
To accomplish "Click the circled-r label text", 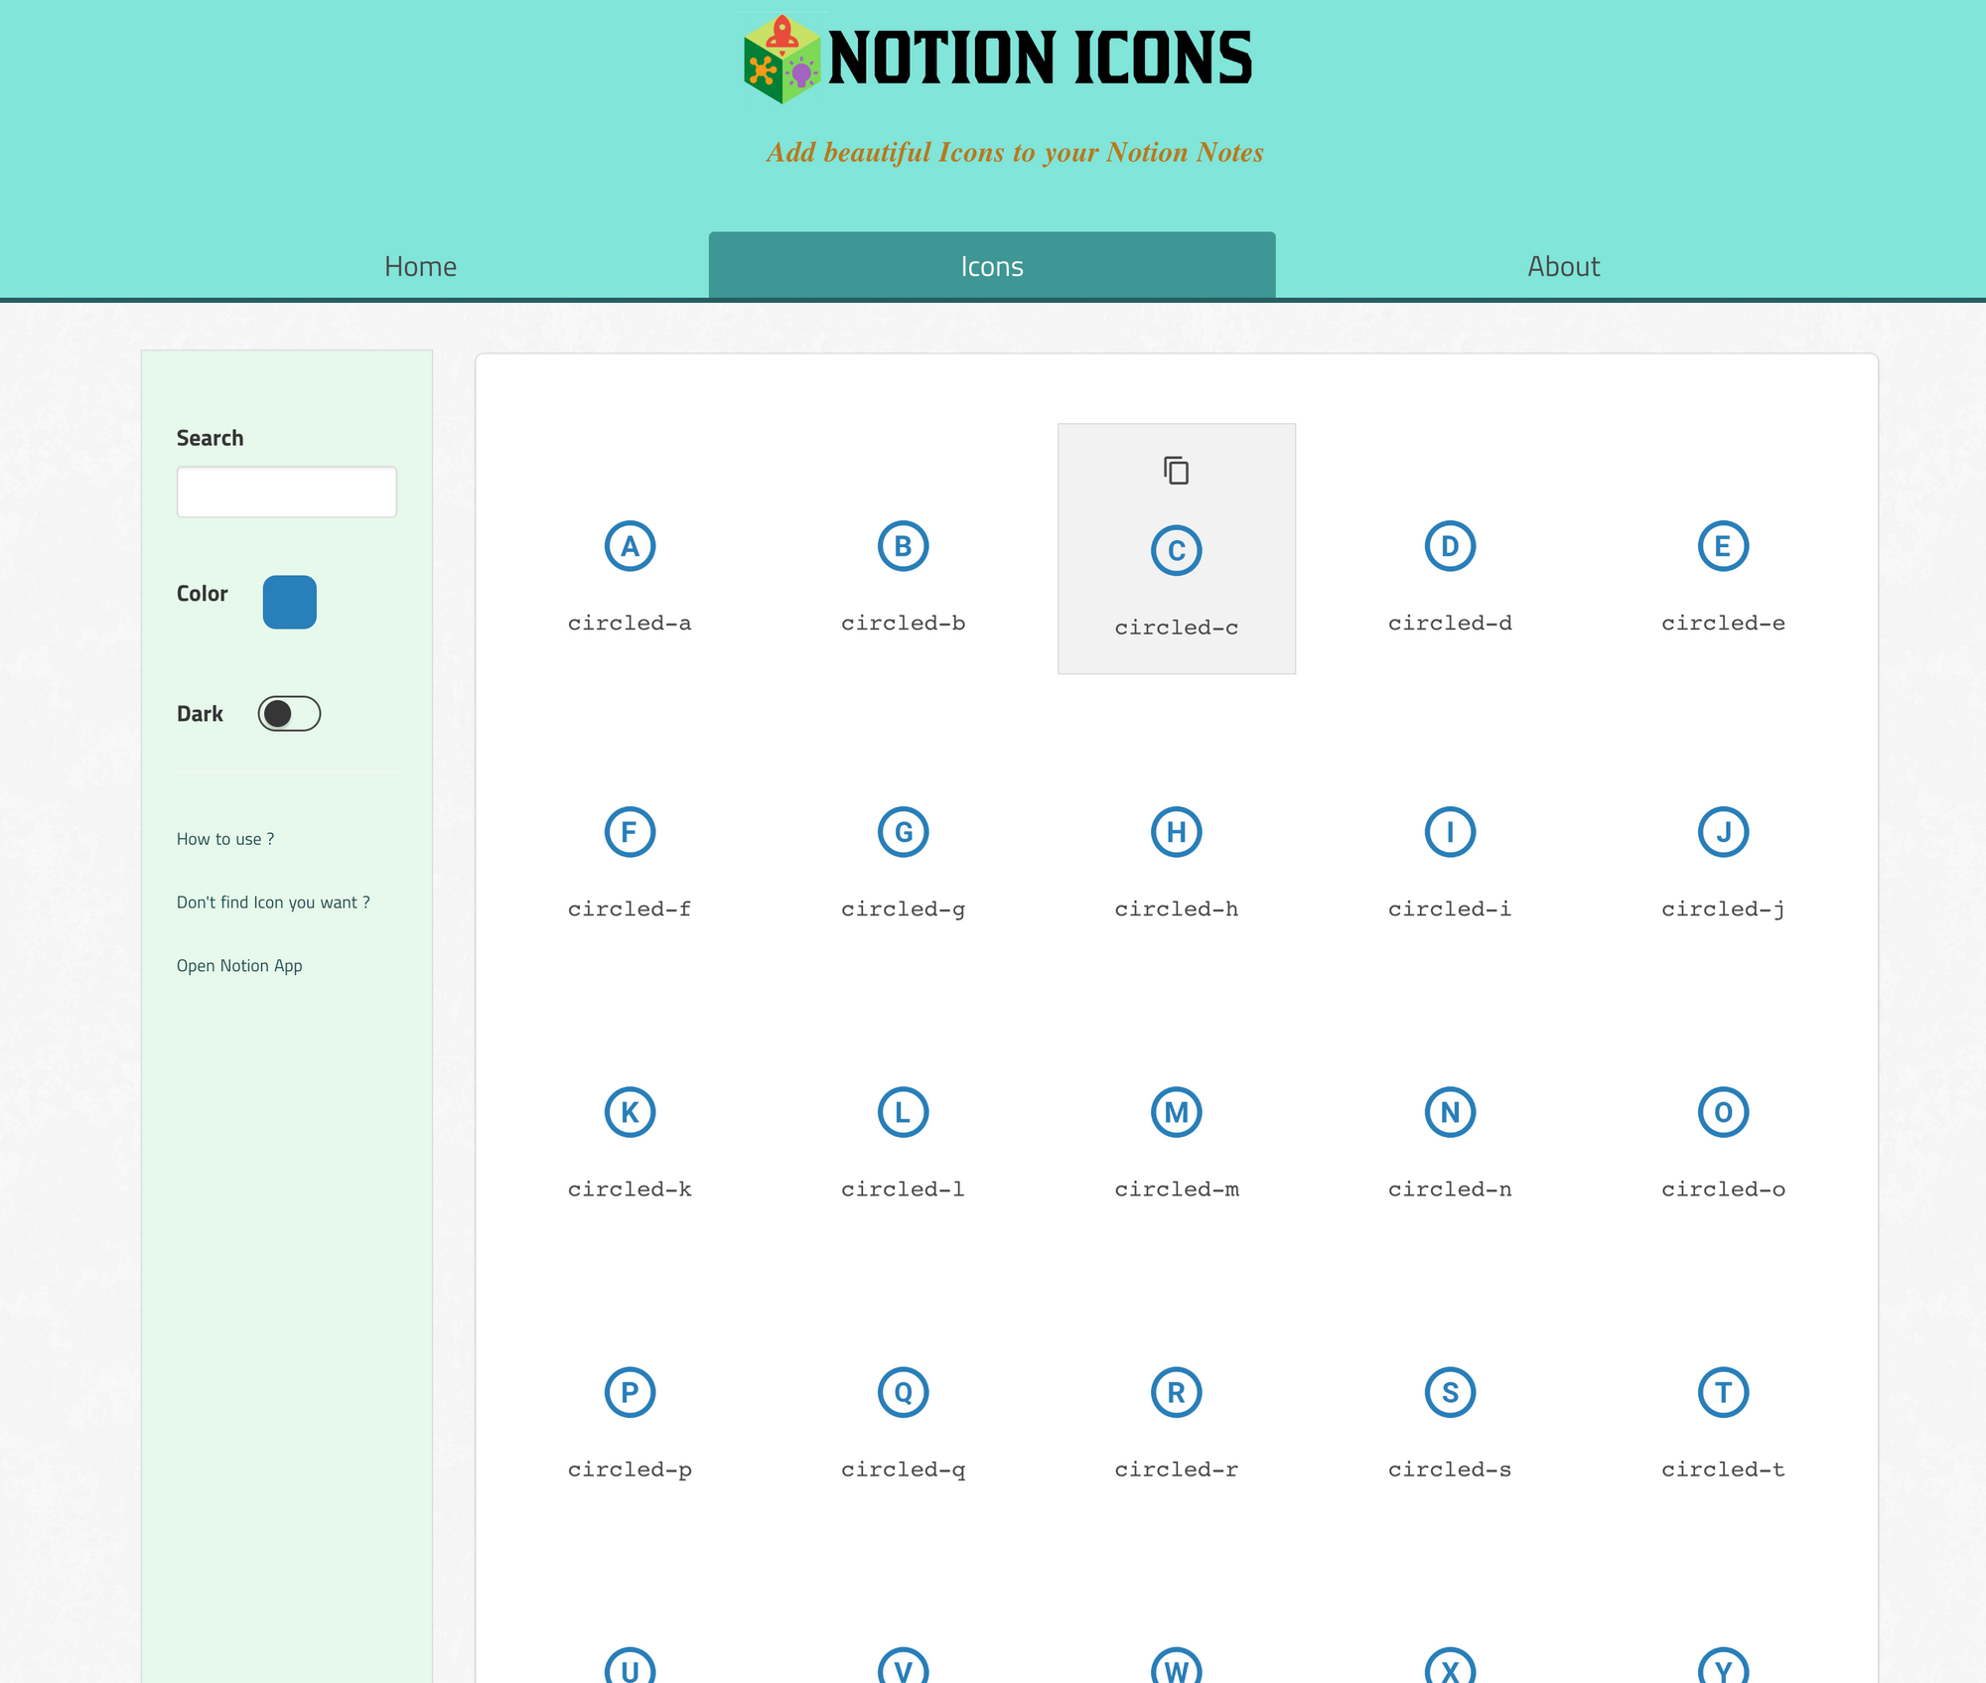I will (x=1177, y=1469).
